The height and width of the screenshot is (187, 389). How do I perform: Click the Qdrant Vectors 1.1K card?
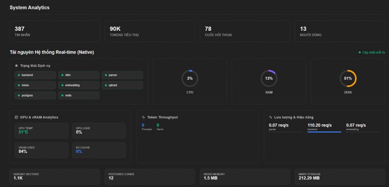coord(55,177)
